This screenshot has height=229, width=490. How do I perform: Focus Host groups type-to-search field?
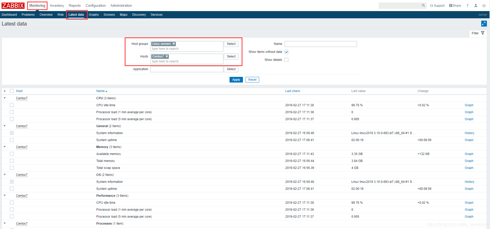[187, 49]
